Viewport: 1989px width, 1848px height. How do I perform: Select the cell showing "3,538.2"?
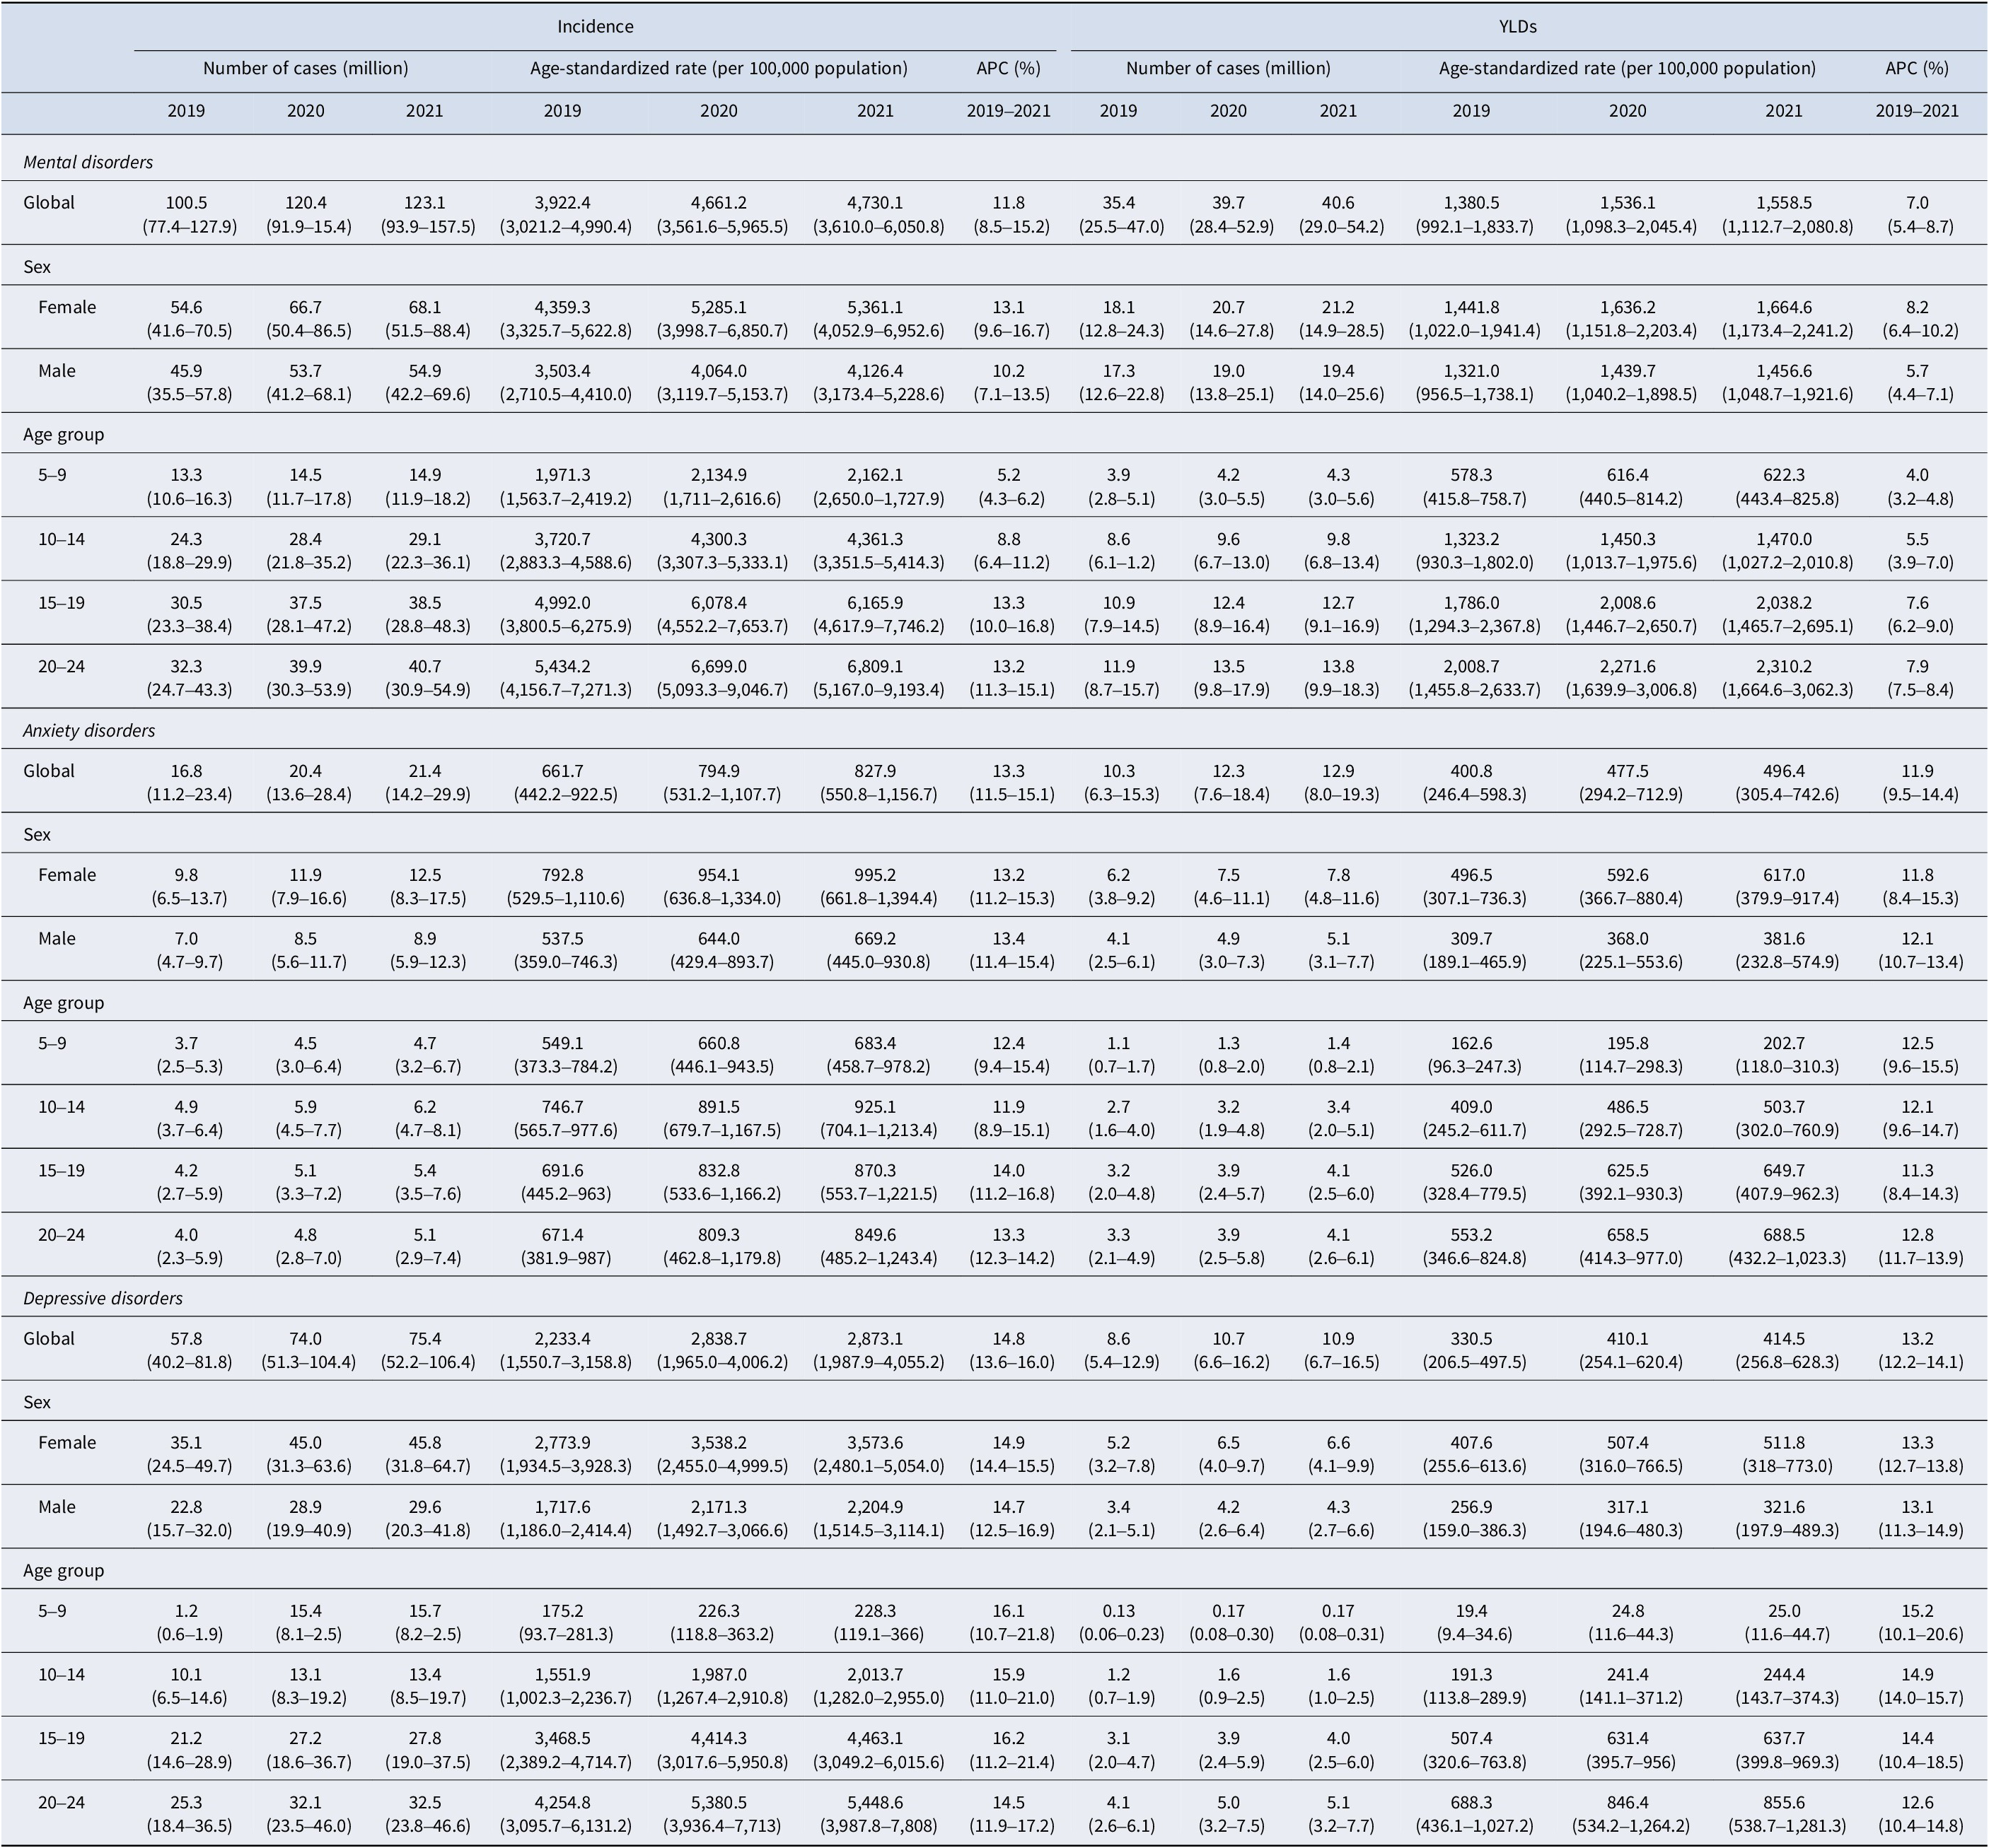pyautogui.click(x=719, y=1443)
